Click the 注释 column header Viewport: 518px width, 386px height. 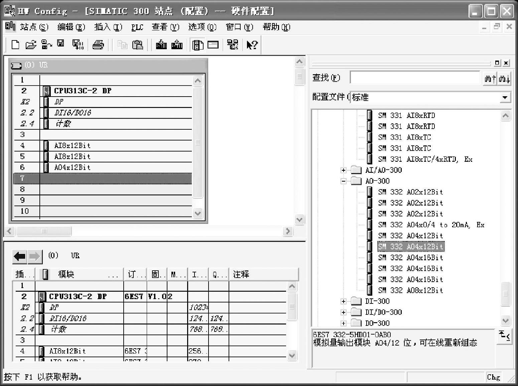point(263,275)
